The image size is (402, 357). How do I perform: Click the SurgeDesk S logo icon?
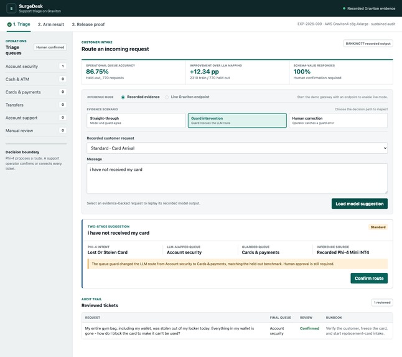click(x=11, y=9)
